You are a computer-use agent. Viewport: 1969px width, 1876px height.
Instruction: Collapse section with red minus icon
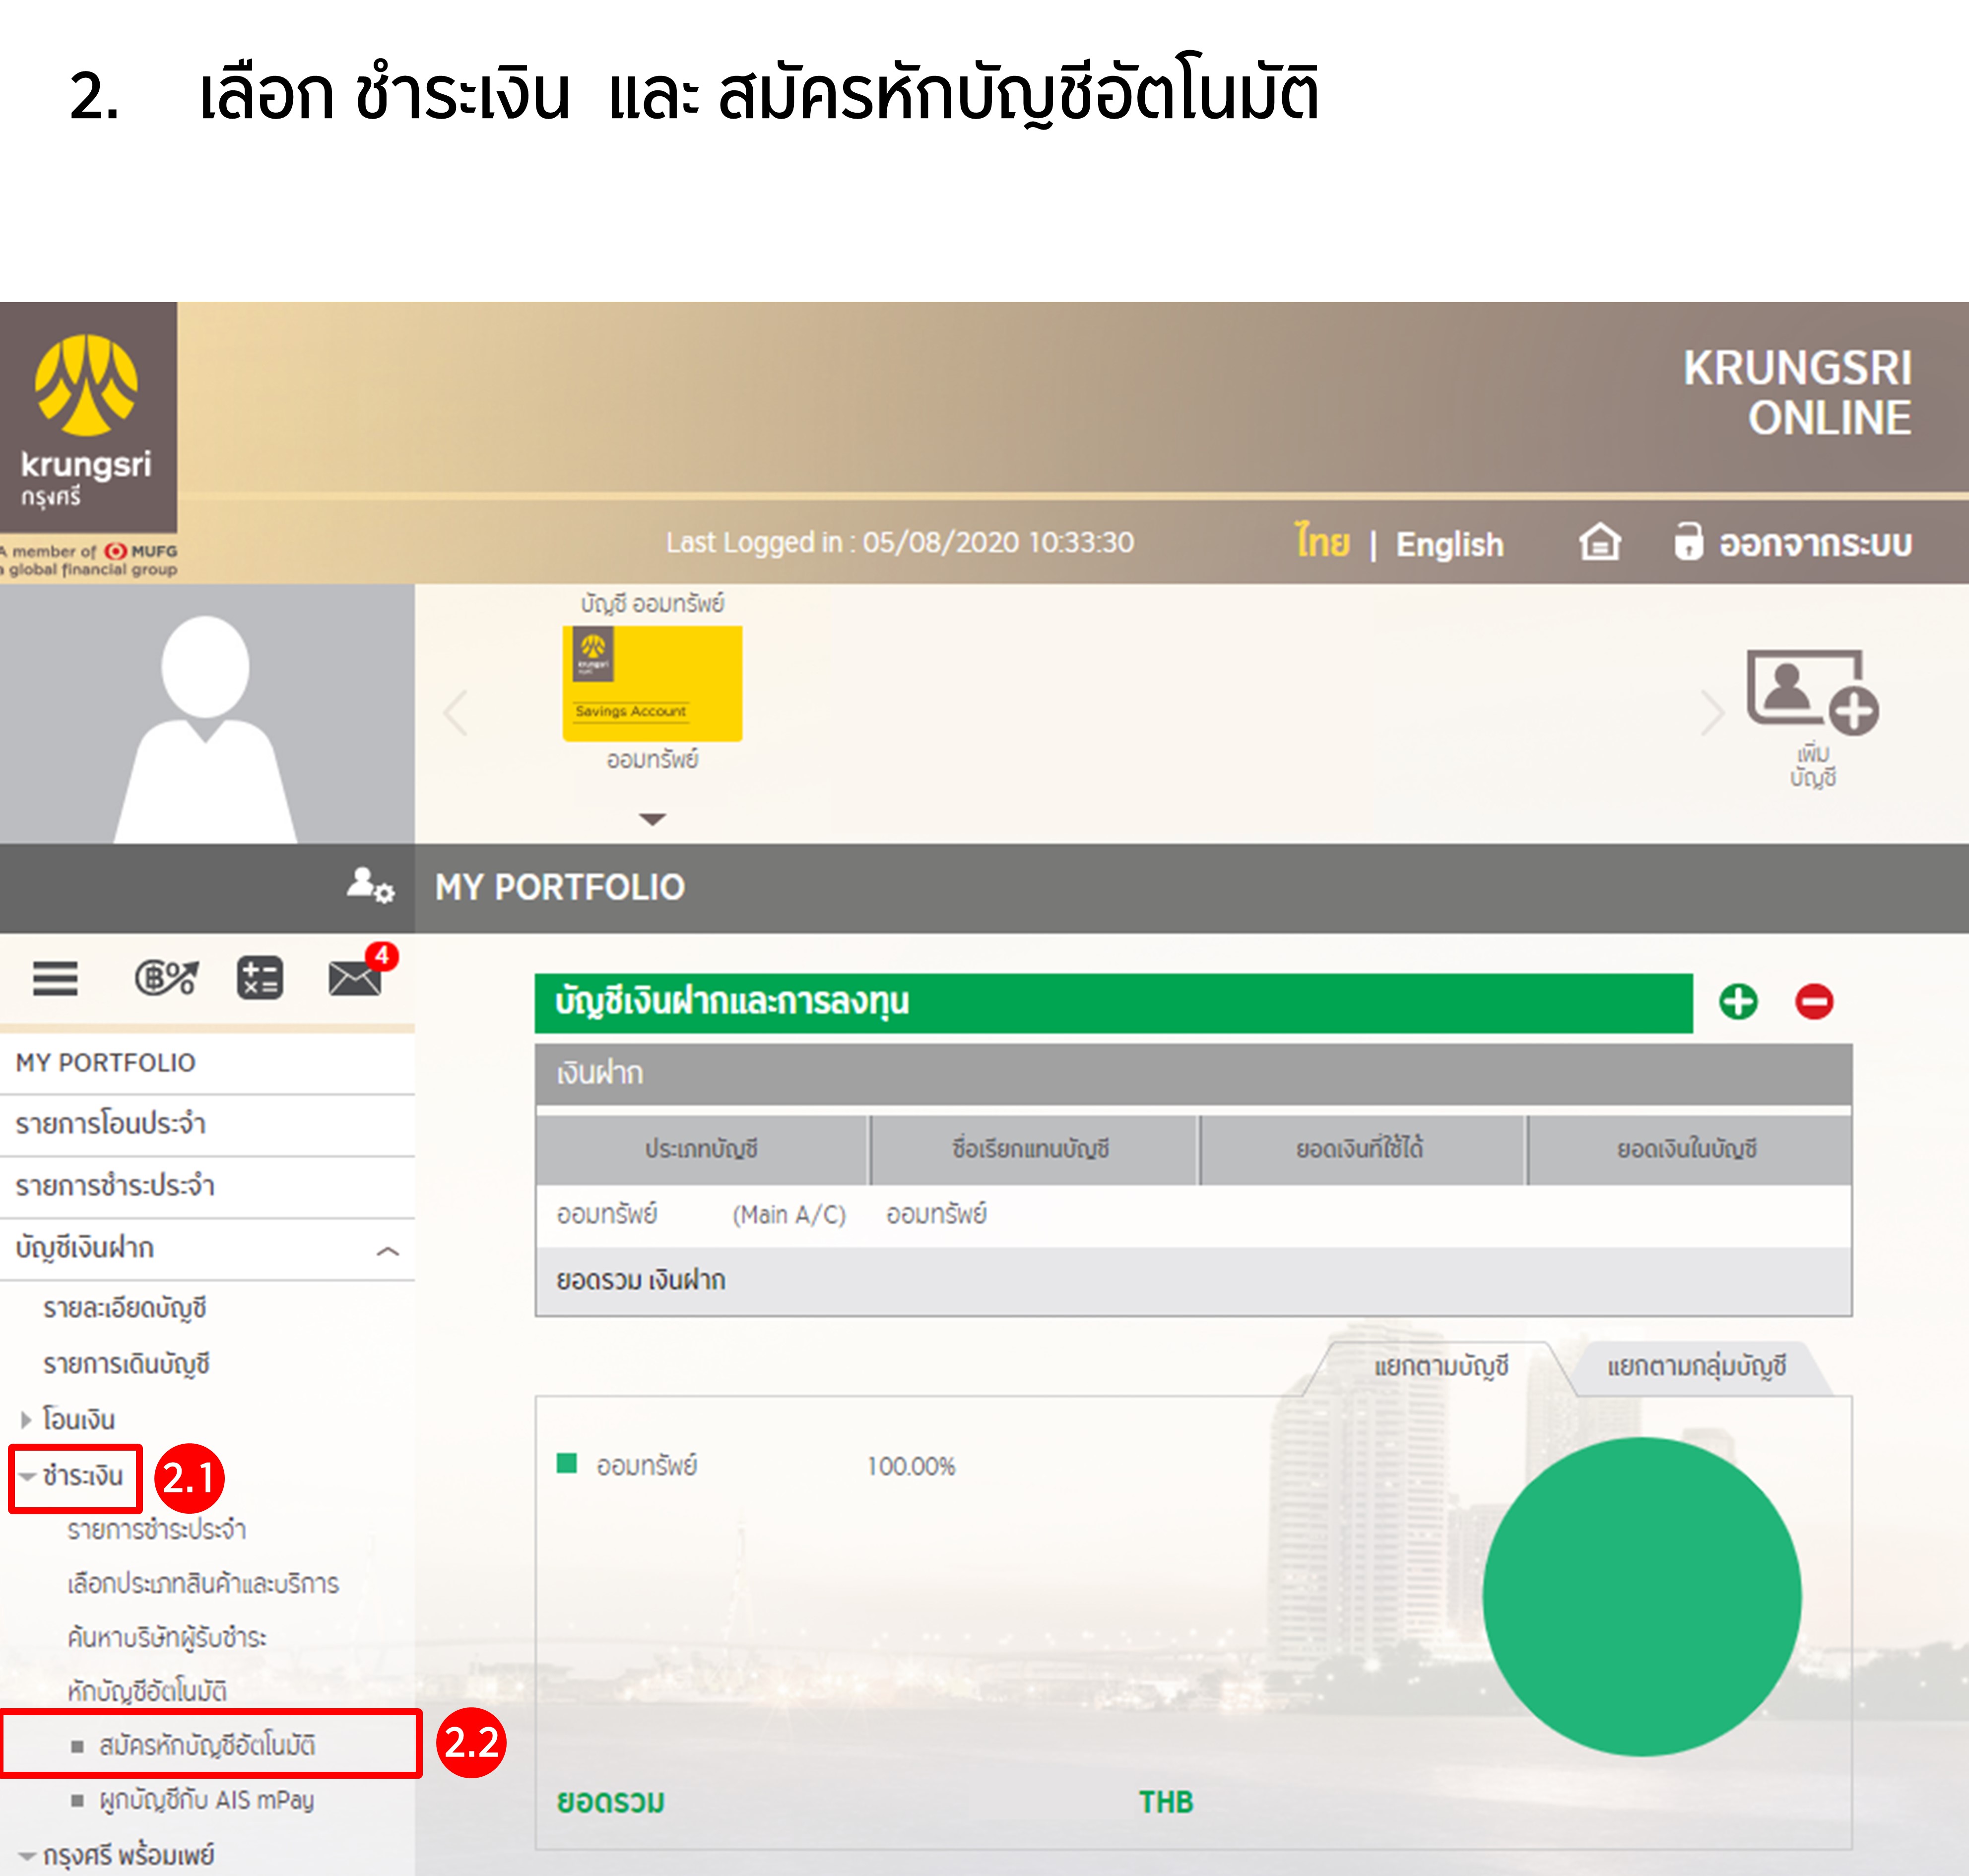1814,1001
